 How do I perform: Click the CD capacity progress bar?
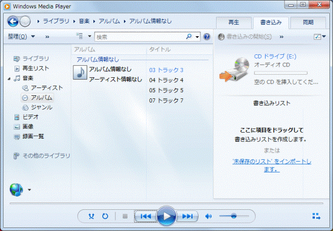tap(280, 73)
